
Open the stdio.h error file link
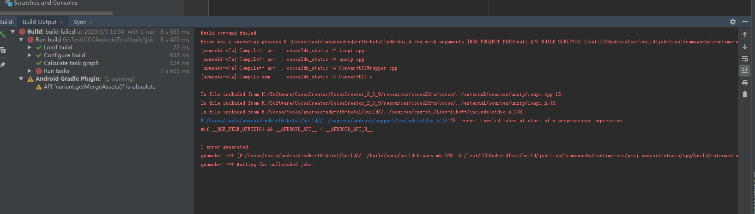click(323, 121)
